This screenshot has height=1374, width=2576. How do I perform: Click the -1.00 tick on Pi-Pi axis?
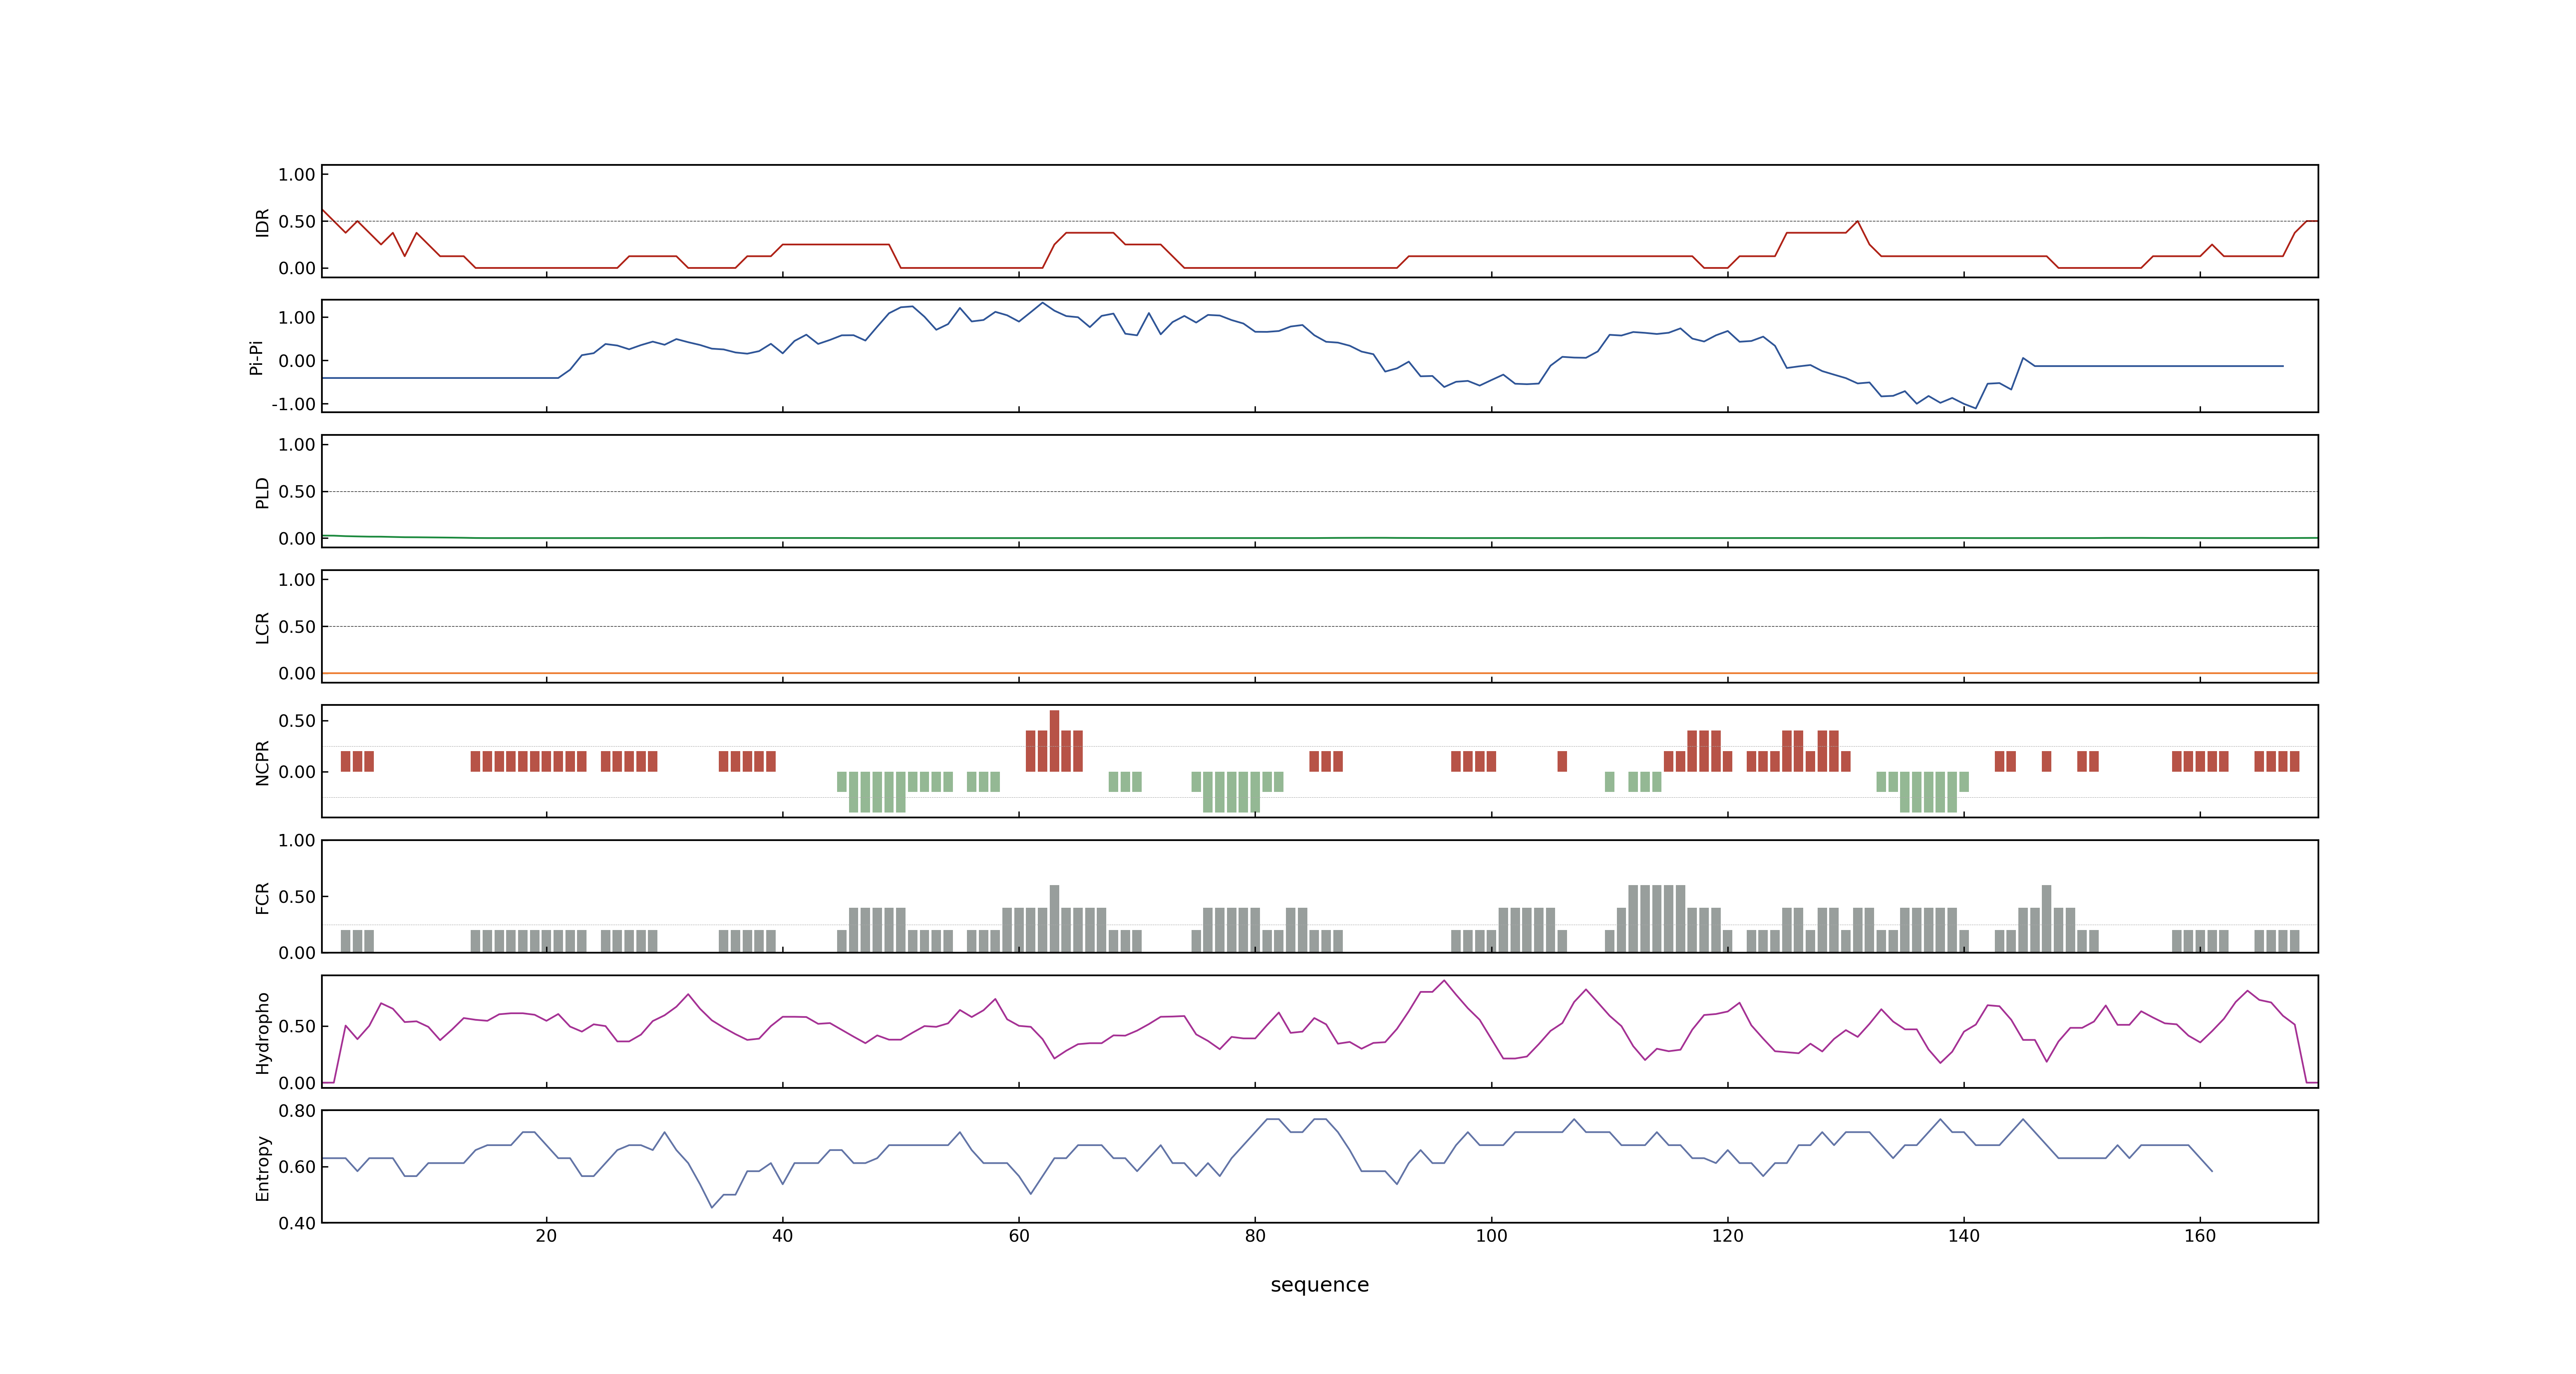(293, 405)
